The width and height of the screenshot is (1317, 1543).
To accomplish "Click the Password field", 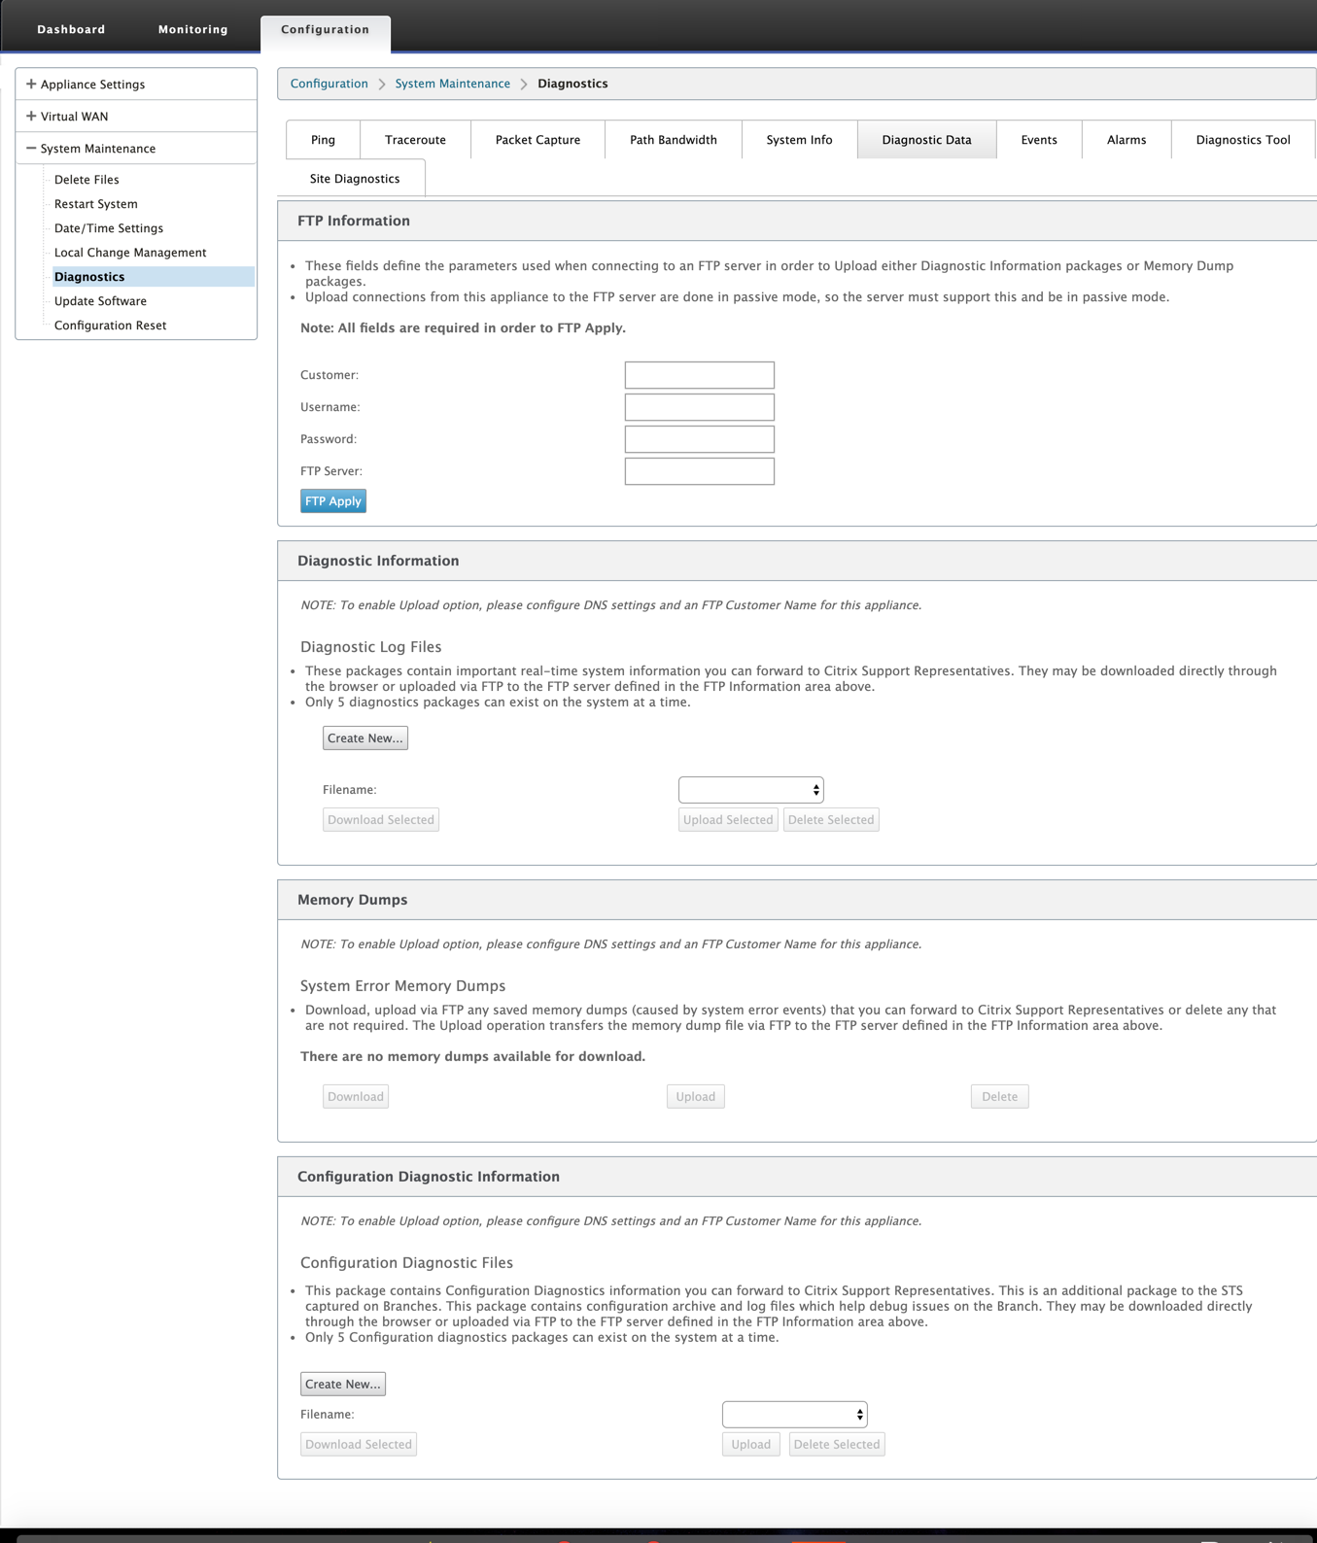I will (699, 439).
